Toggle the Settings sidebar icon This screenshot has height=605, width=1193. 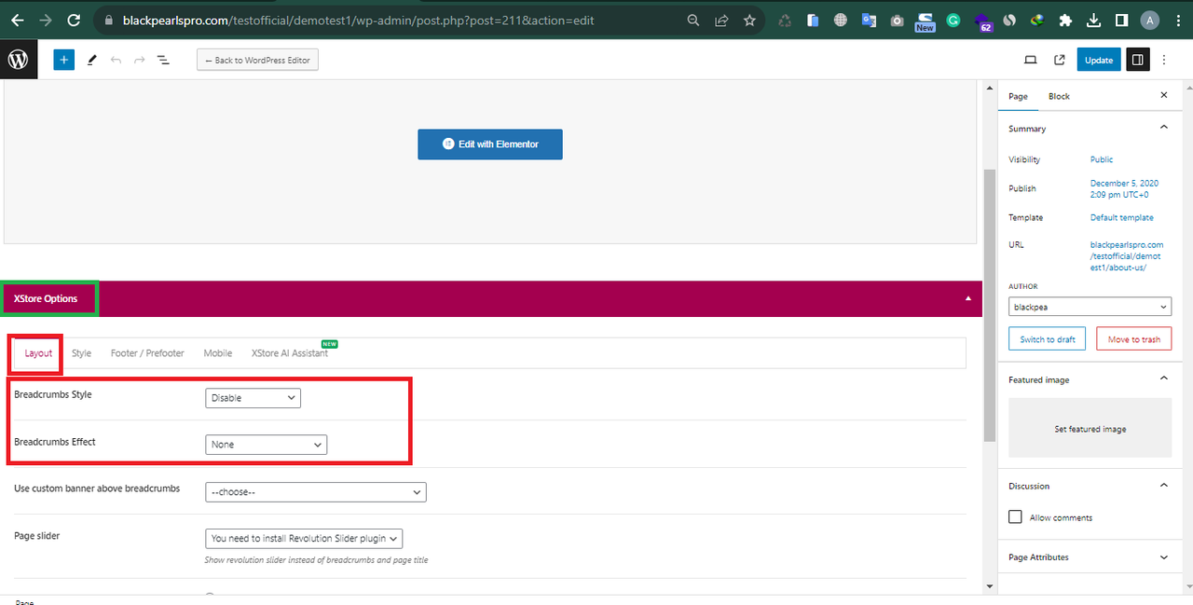[x=1138, y=60]
